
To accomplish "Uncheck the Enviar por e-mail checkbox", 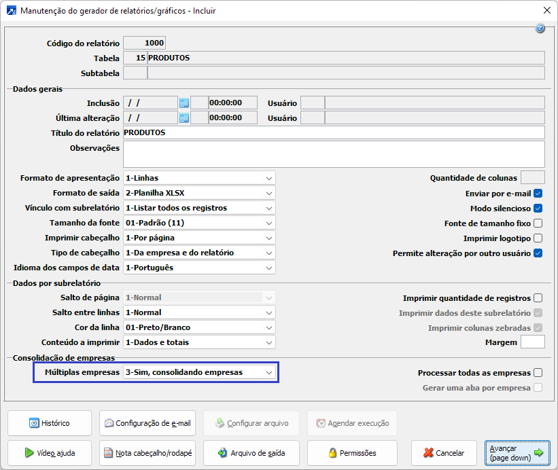I will pos(538,194).
